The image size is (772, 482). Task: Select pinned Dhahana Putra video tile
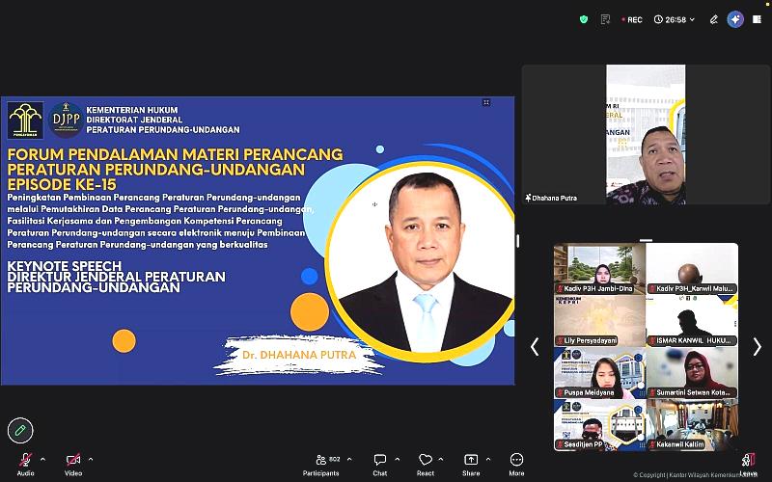646,134
